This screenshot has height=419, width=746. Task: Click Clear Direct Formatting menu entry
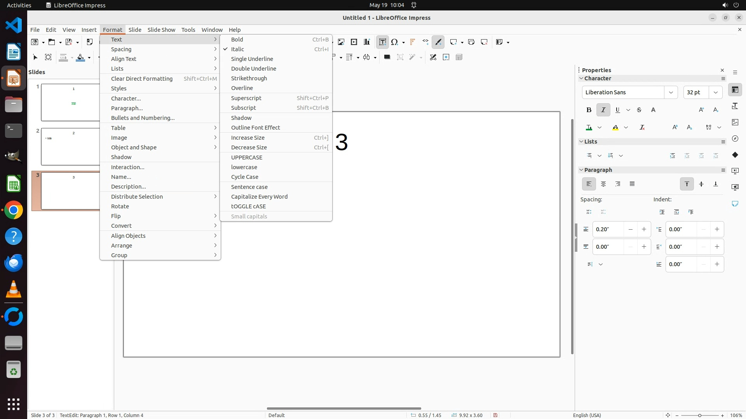(x=142, y=79)
